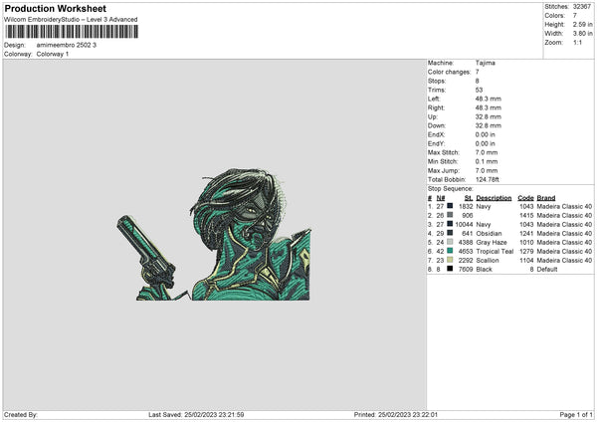Click the Trims value 53

479,90
